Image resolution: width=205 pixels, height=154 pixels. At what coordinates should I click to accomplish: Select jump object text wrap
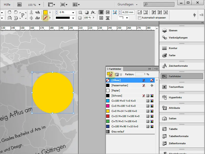click(108, 18)
